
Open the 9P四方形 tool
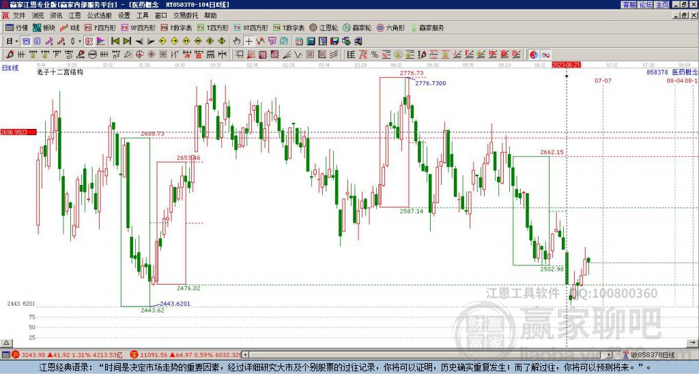click(x=138, y=27)
